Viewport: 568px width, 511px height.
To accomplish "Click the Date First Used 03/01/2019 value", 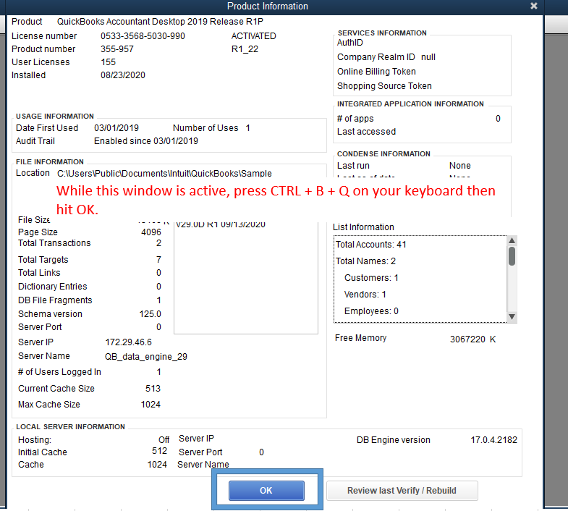I will pos(116,128).
